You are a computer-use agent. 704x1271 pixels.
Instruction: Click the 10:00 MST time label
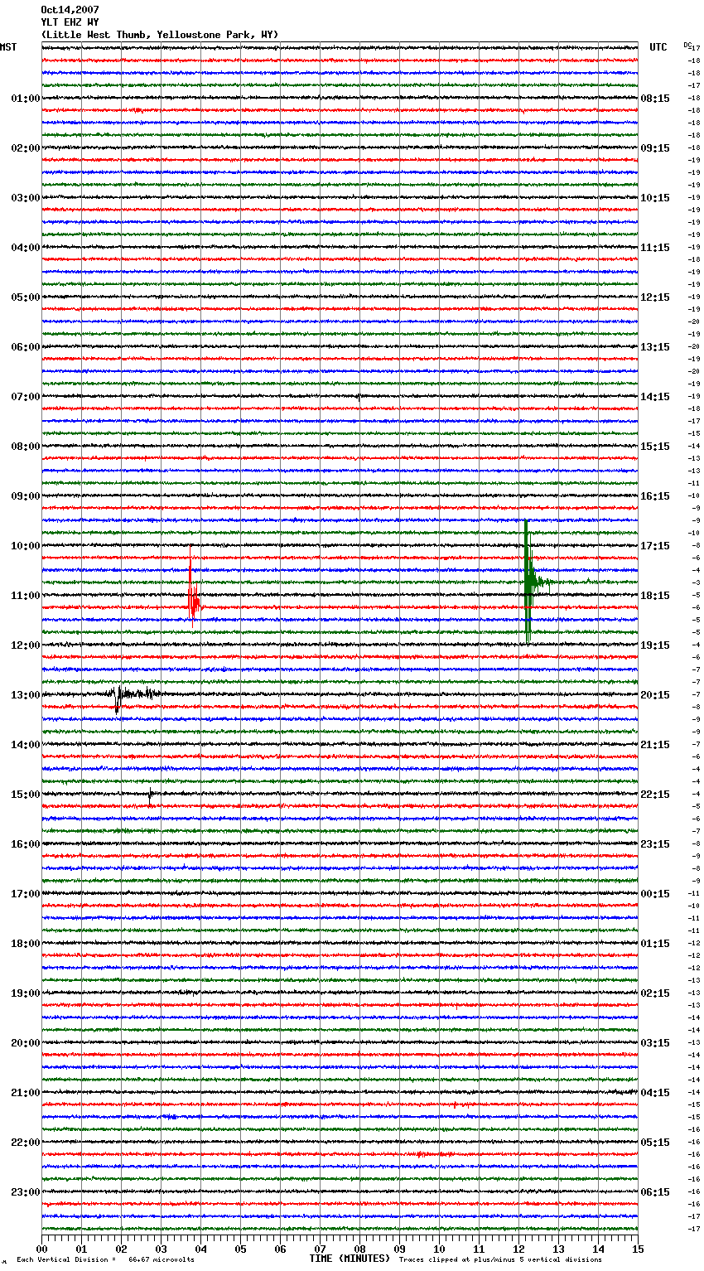point(26,546)
